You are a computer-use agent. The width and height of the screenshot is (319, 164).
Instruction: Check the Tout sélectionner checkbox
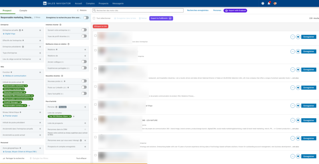94,18
